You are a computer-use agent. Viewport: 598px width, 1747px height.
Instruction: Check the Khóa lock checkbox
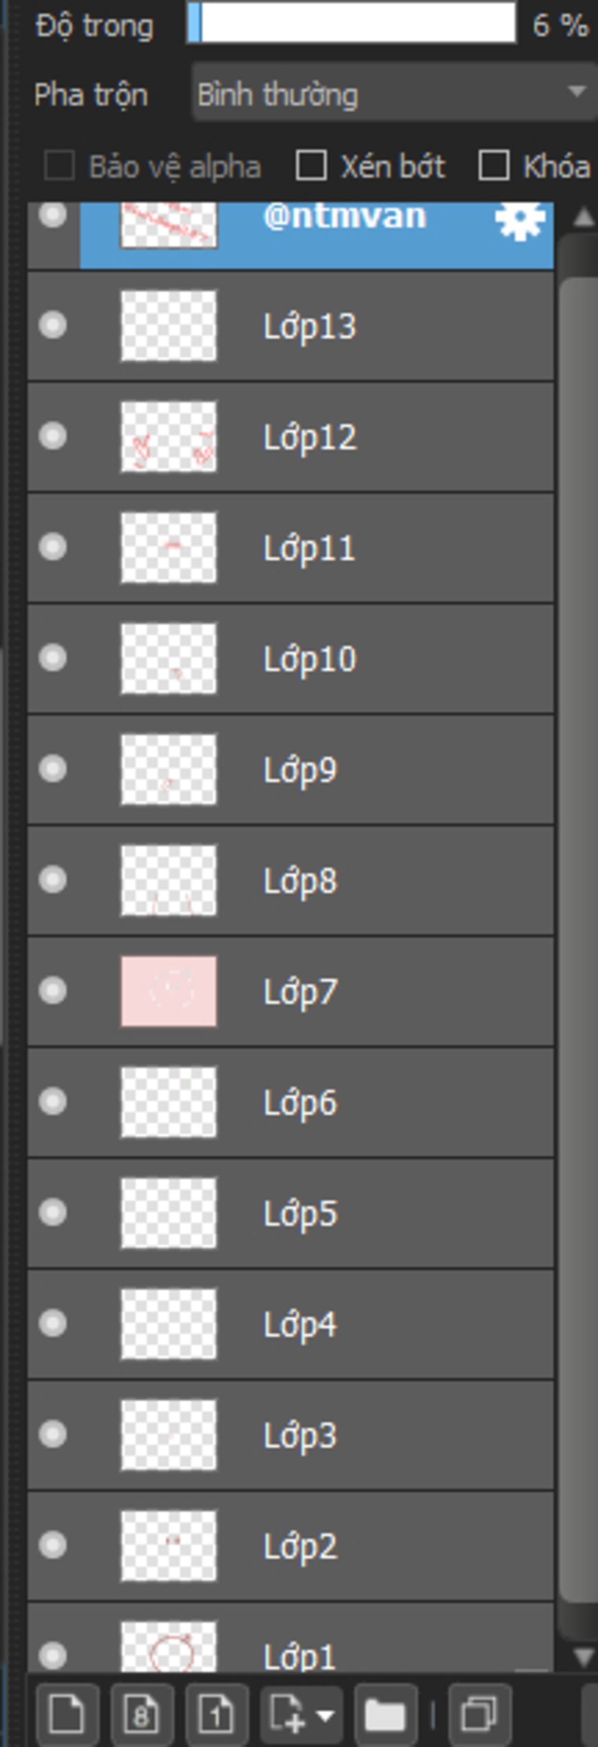493,166
